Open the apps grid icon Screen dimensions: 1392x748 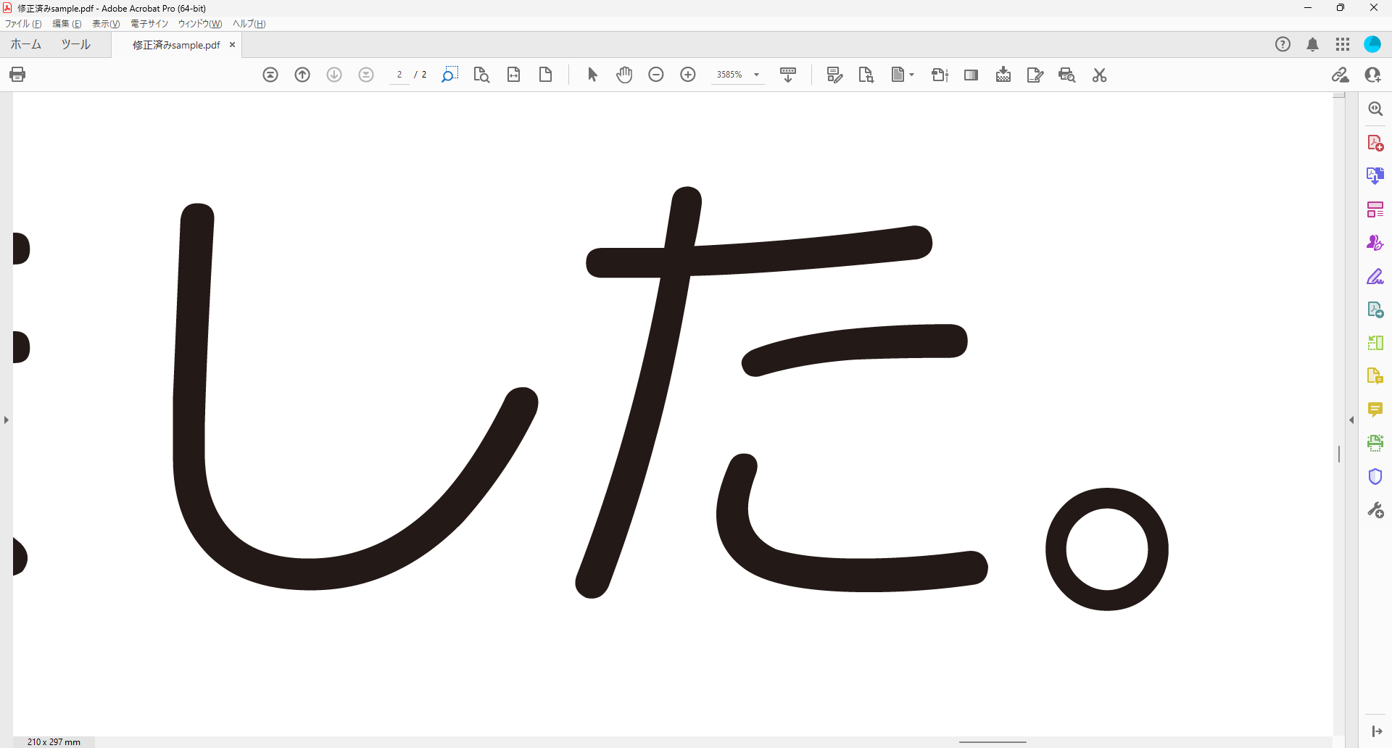pos(1343,44)
